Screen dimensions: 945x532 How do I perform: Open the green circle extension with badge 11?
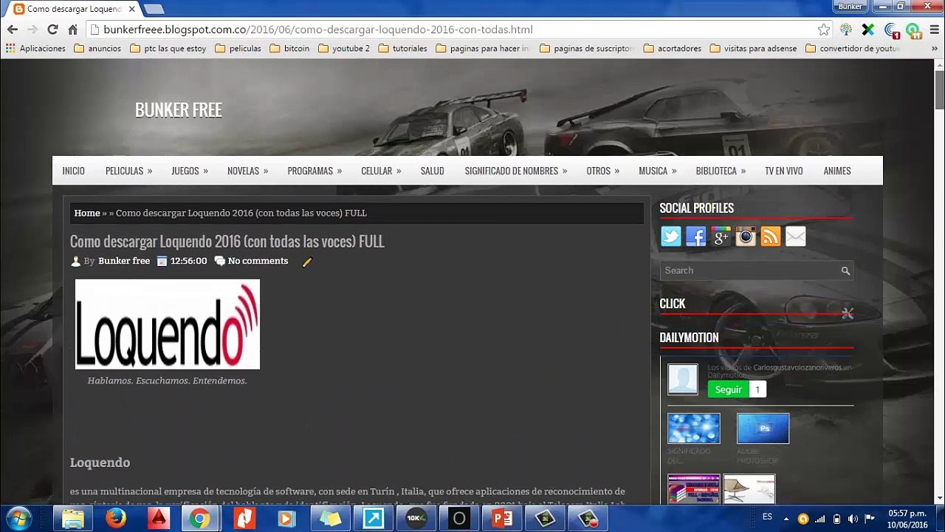click(x=913, y=30)
